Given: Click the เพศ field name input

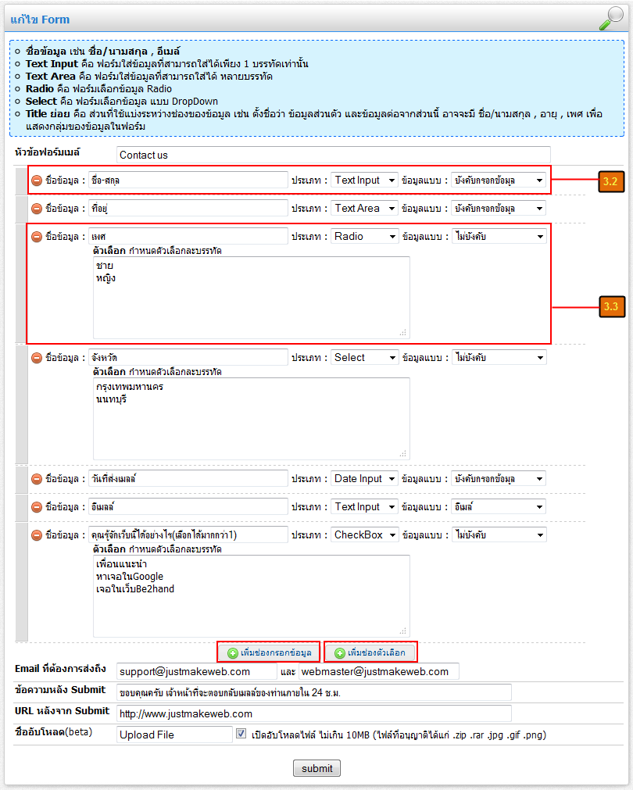Looking at the screenshot, I should (188, 237).
